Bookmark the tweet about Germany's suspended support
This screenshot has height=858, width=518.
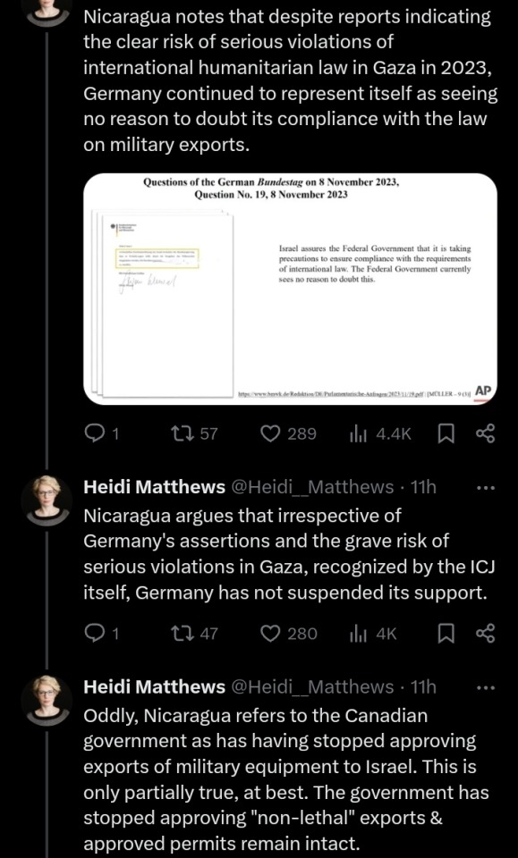(x=446, y=634)
